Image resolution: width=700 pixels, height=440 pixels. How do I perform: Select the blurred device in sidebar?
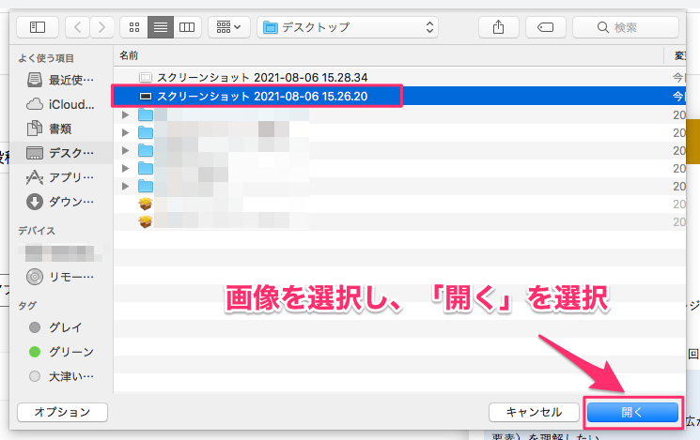60,253
